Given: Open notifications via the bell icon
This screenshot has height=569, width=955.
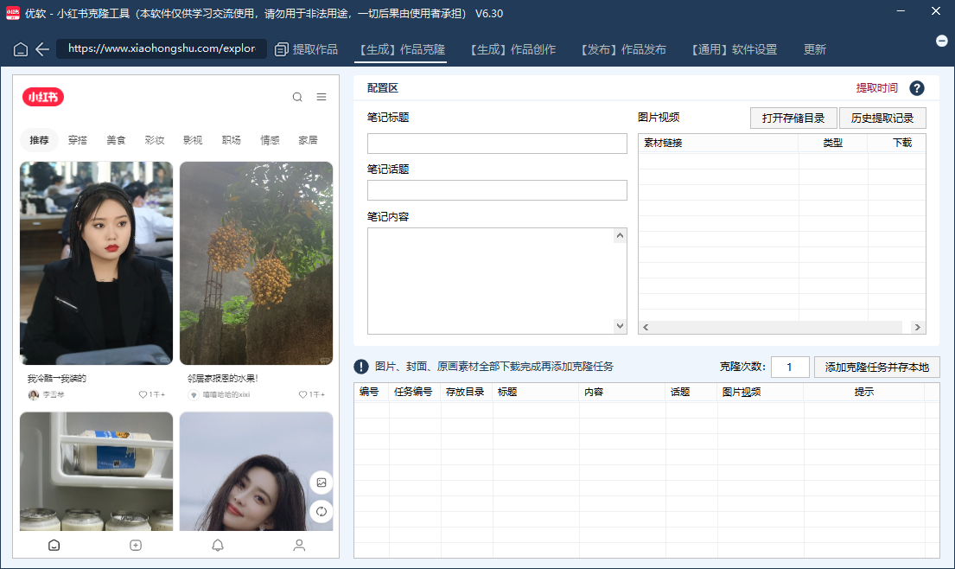Looking at the screenshot, I should [217, 545].
